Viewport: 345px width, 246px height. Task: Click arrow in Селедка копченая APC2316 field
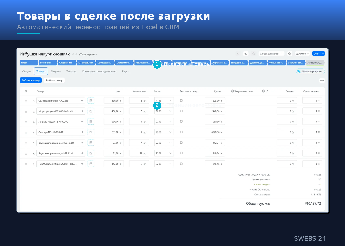(x=82, y=100)
